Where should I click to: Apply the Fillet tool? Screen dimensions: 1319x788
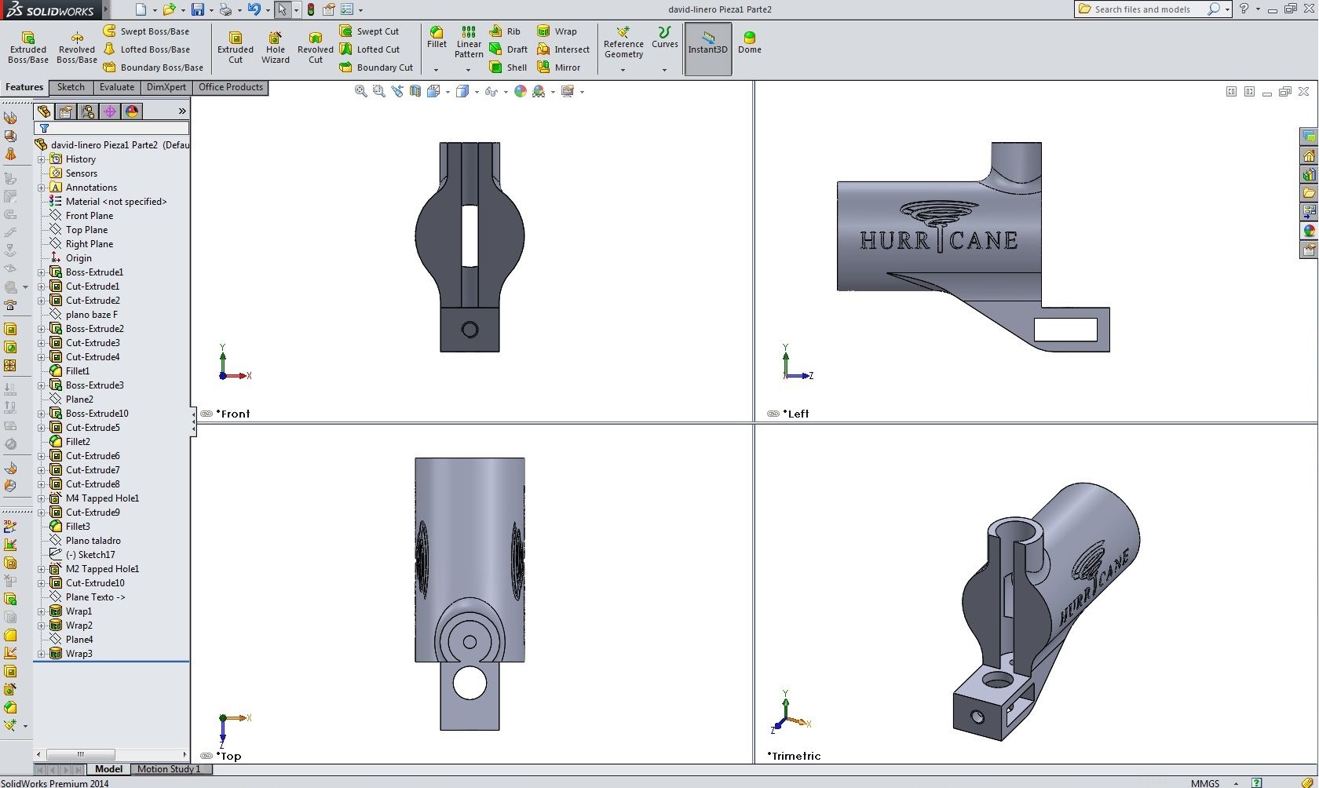[437, 38]
